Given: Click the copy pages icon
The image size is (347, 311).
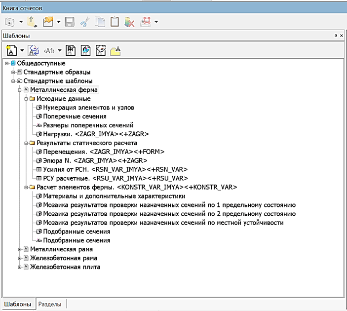Looking at the screenshot, I should click(x=100, y=22).
